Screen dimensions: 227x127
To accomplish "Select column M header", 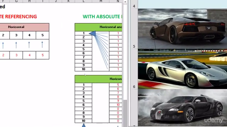I will 101,1.
